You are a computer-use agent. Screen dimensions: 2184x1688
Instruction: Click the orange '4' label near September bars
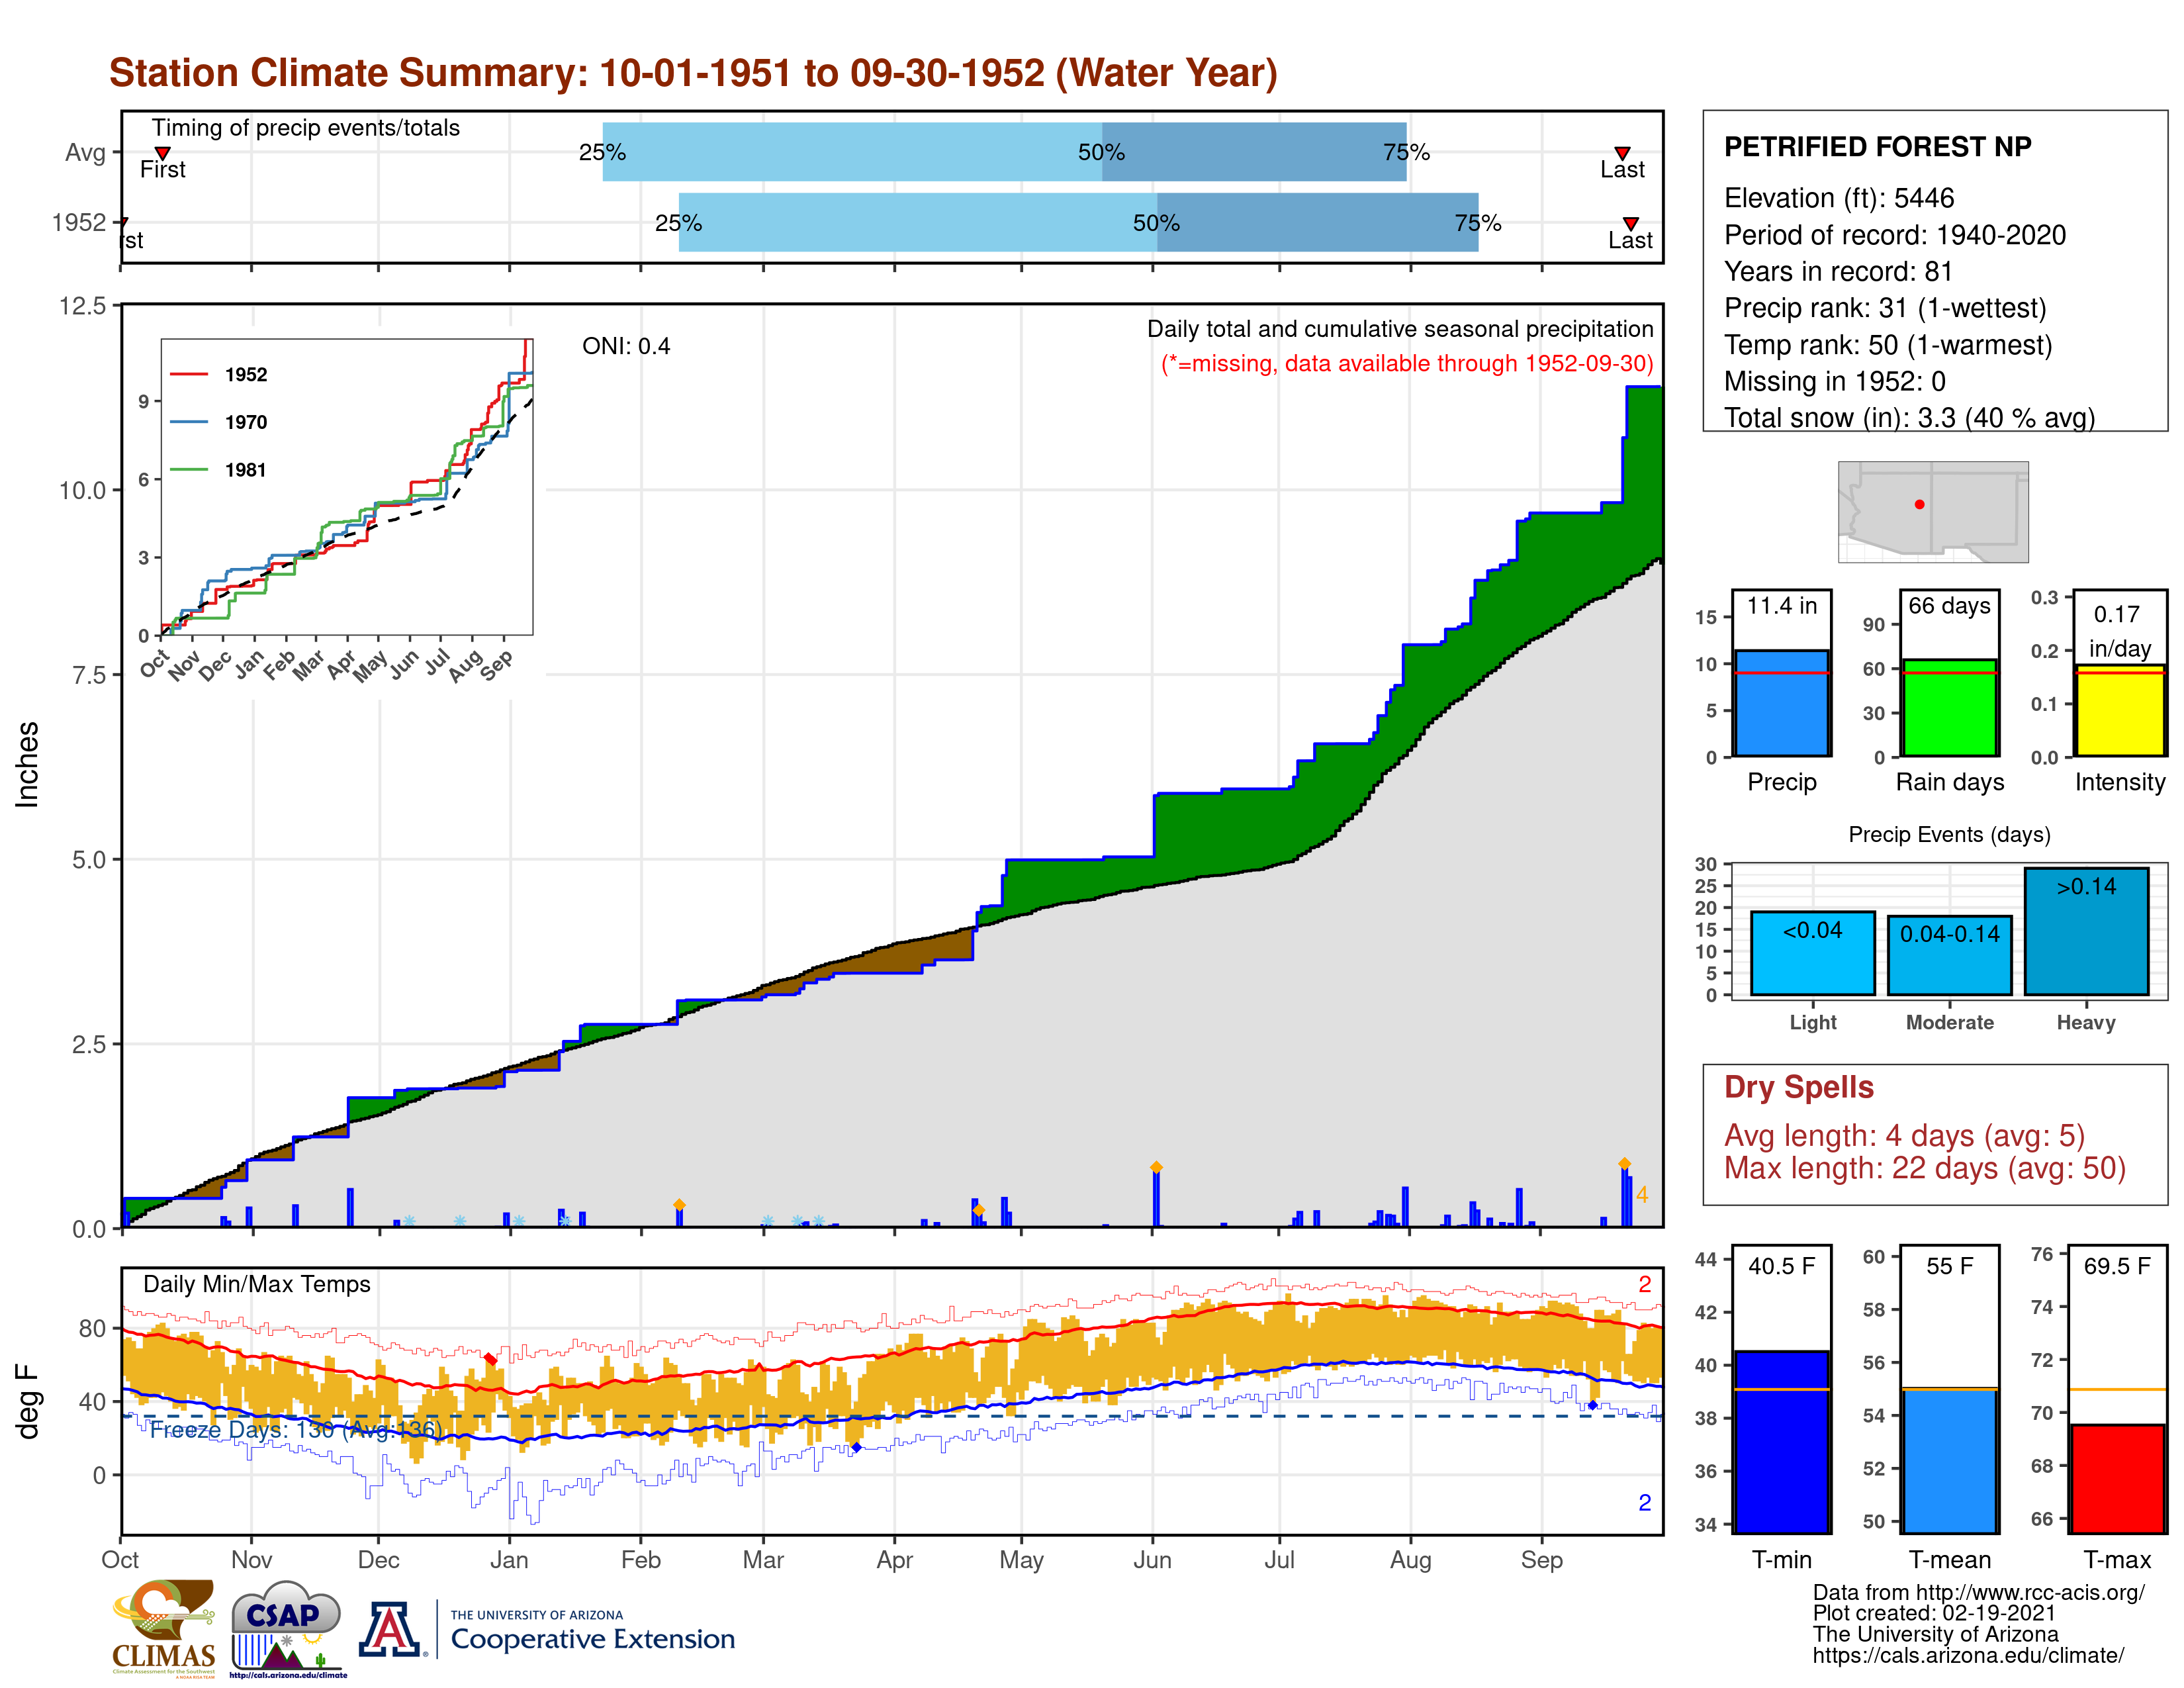[x=1641, y=1195]
